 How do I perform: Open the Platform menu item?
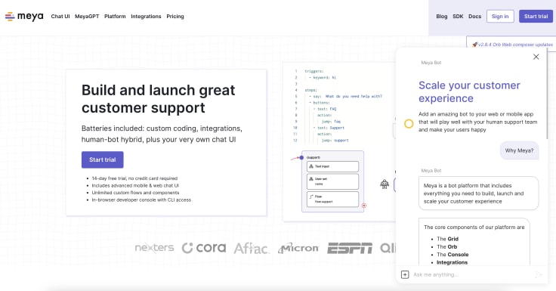pyautogui.click(x=115, y=17)
